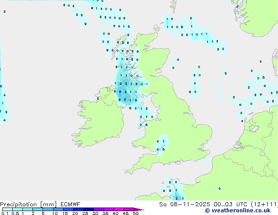Click the 7 mm precipitation value on map
278x215 pixels.
(125, 100)
